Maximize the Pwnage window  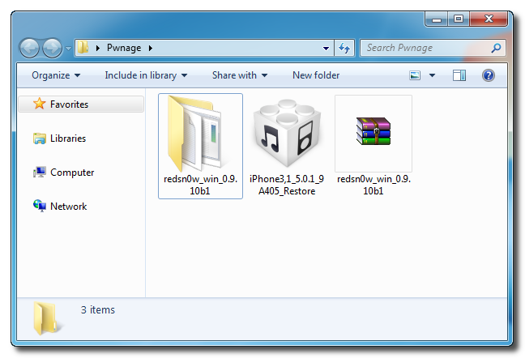point(459,19)
